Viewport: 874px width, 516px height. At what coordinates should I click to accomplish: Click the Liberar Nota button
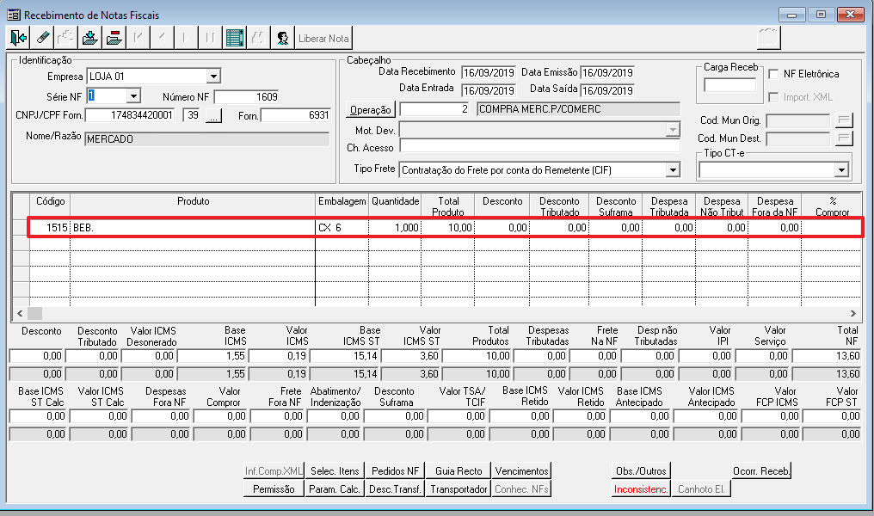coord(323,38)
